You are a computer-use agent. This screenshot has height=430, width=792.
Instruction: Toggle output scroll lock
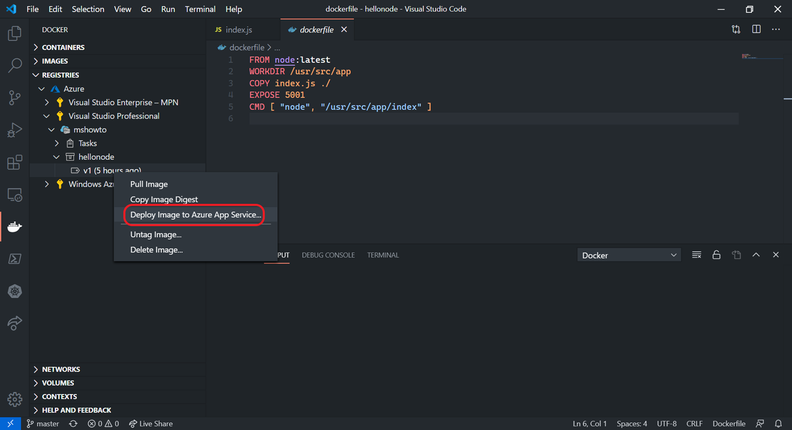716,255
